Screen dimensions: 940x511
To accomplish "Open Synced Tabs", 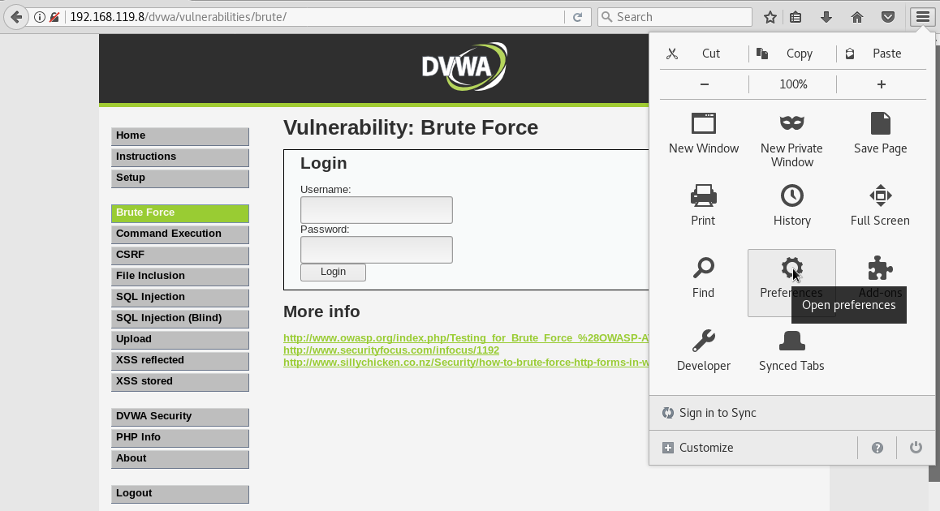I will tap(791, 351).
